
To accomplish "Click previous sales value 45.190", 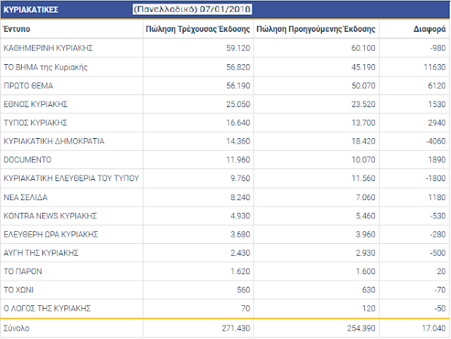I will coord(364,67).
